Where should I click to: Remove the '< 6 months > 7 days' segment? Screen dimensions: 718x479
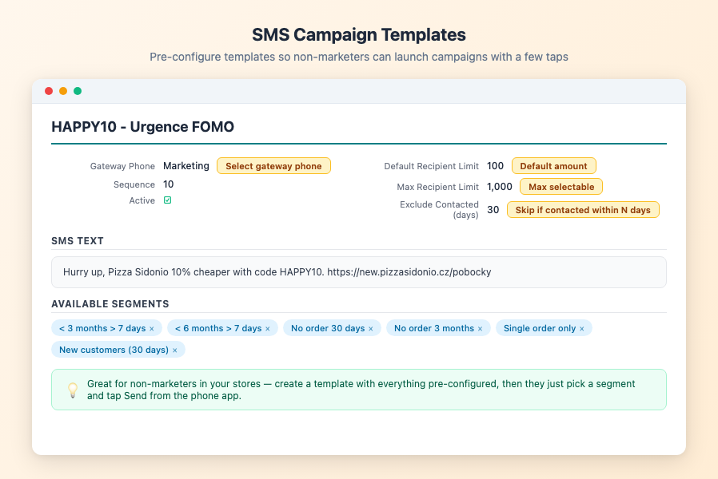[267, 329]
